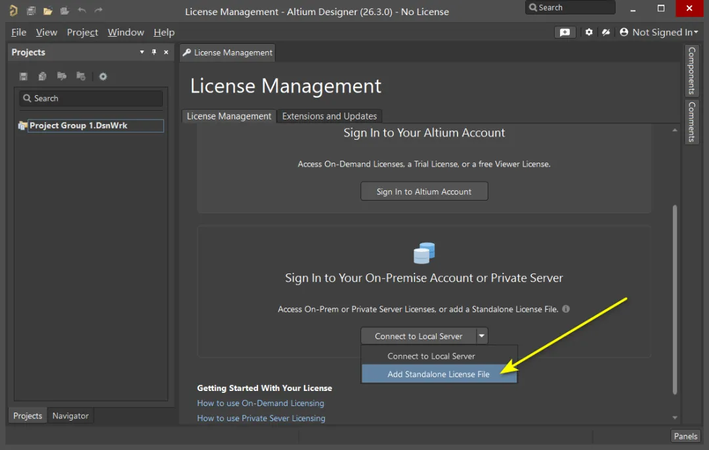Open a document with the yellow folder icon
The width and height of the screenshot is (709, 450).
(x=48, y=11)
